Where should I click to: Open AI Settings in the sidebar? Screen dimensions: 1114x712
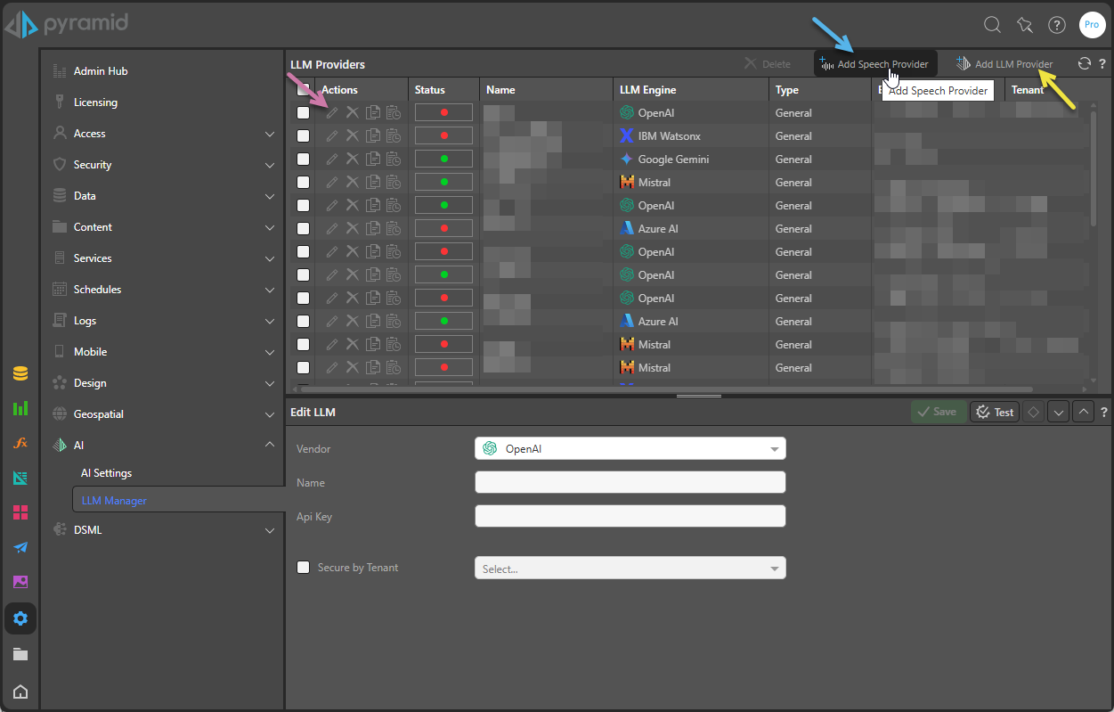pos(106,473)
